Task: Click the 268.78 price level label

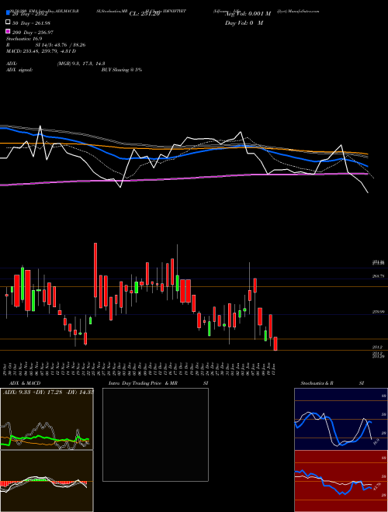Action: (377, 276)
